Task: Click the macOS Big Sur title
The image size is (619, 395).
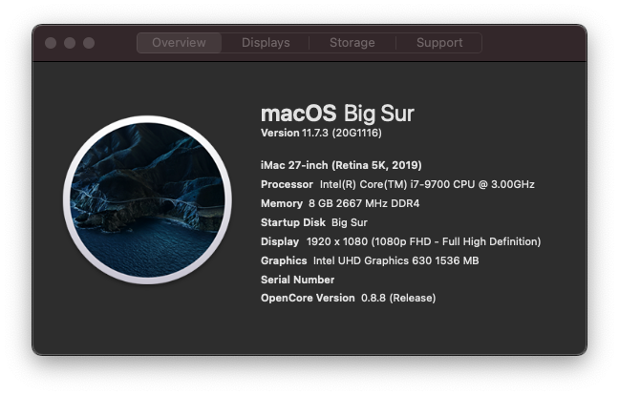Action: 337,114
